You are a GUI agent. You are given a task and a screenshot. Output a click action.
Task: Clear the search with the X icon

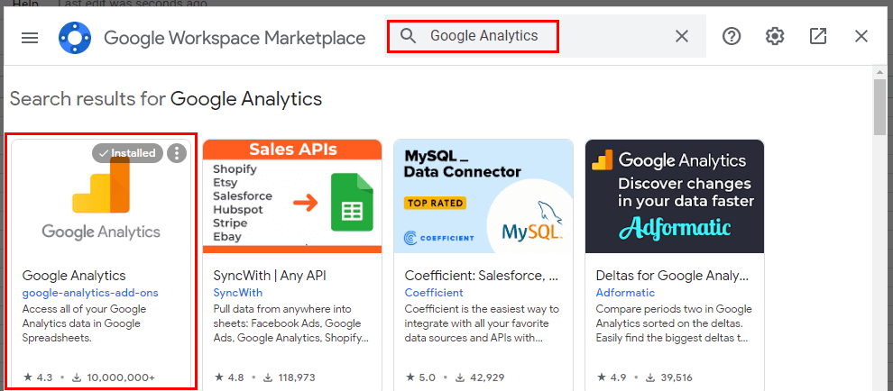click(x=682, y=36)
